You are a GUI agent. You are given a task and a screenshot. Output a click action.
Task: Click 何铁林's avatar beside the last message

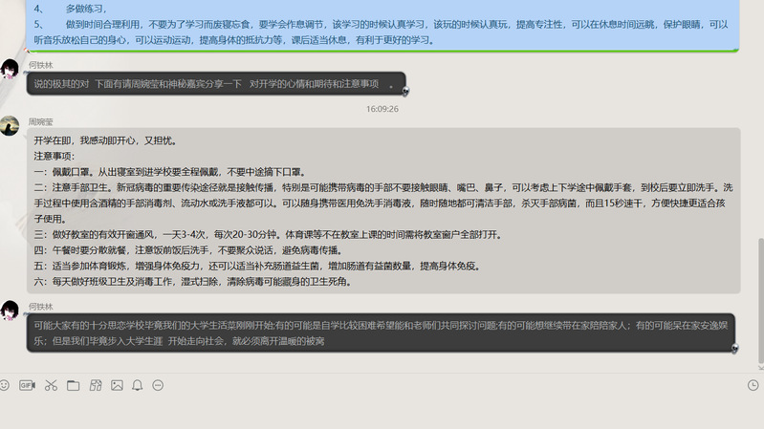[11, 311]
